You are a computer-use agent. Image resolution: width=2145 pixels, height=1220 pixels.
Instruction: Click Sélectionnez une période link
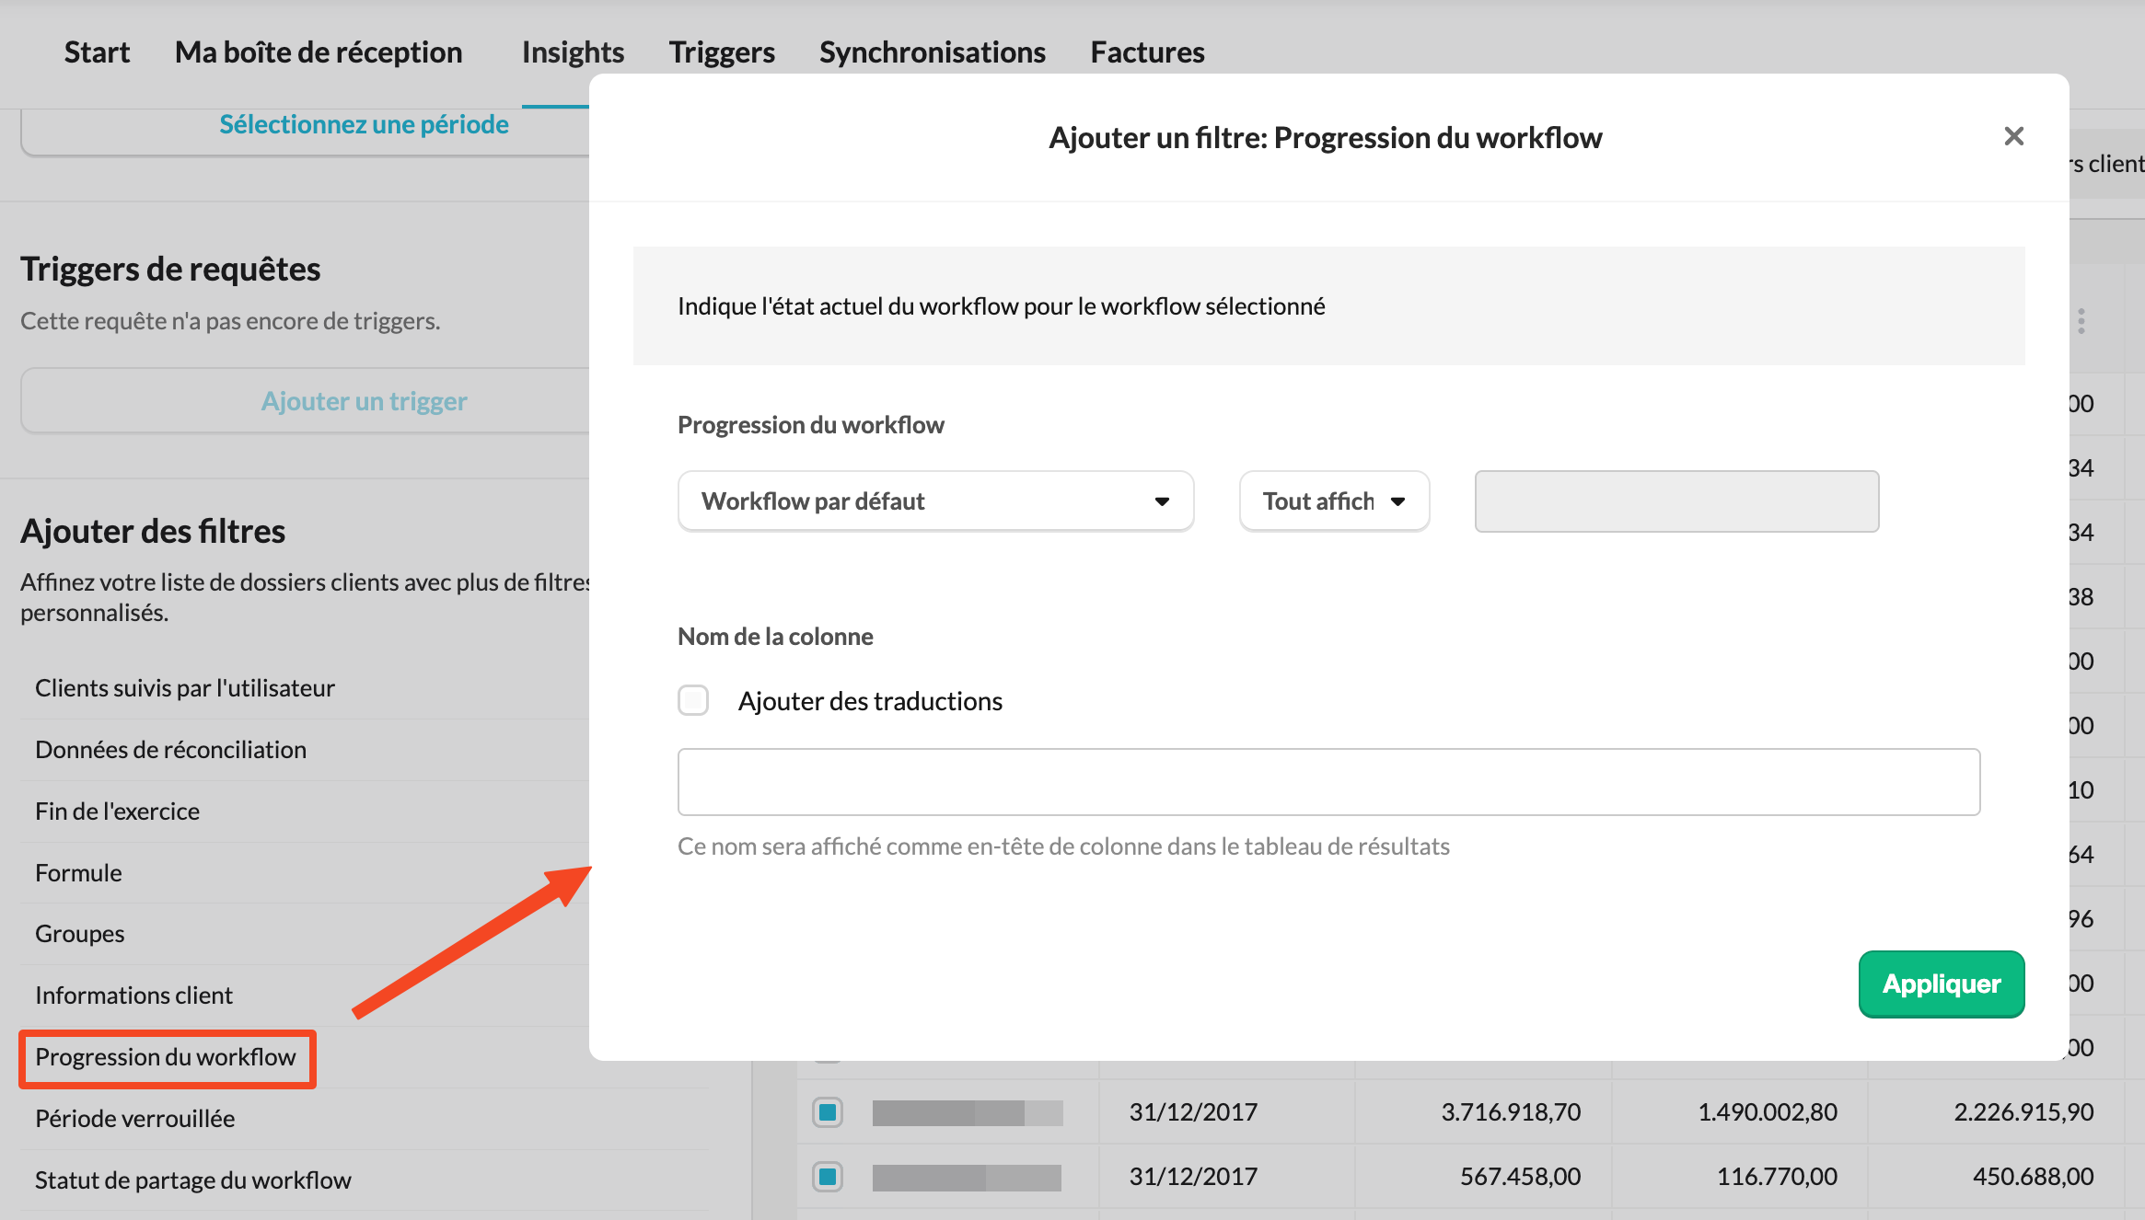[x=364, y=124]
